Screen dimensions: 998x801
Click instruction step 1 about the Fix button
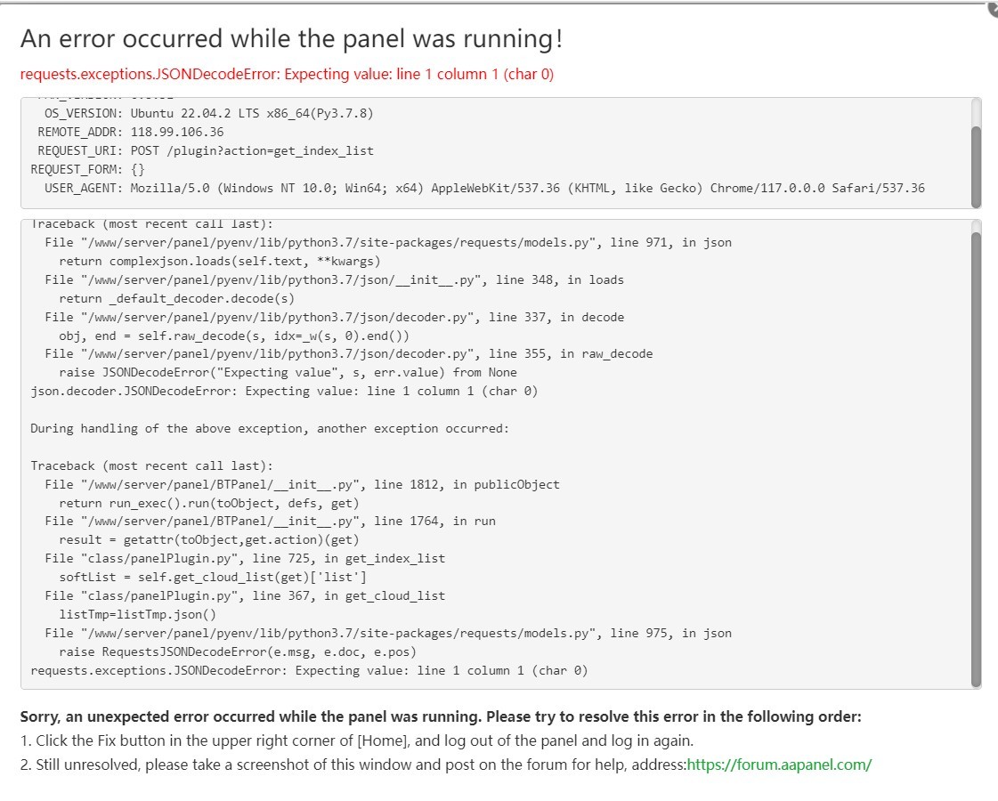[356, 740]
